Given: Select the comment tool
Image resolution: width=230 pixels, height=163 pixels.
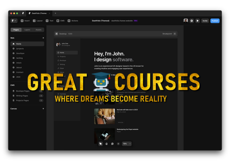Looking at the screenshot, I should coord(112,144).
